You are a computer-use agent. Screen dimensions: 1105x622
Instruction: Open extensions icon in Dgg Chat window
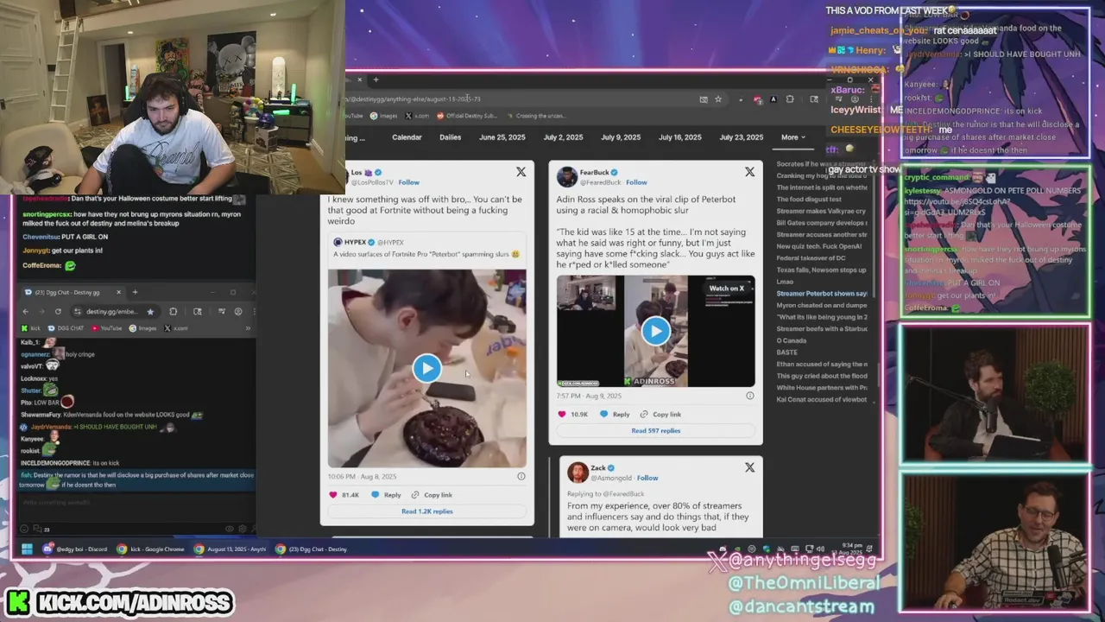174,312
